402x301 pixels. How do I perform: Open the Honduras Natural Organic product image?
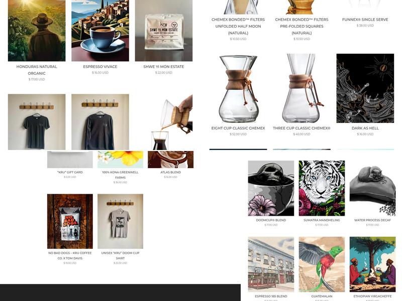coord(37,31)
